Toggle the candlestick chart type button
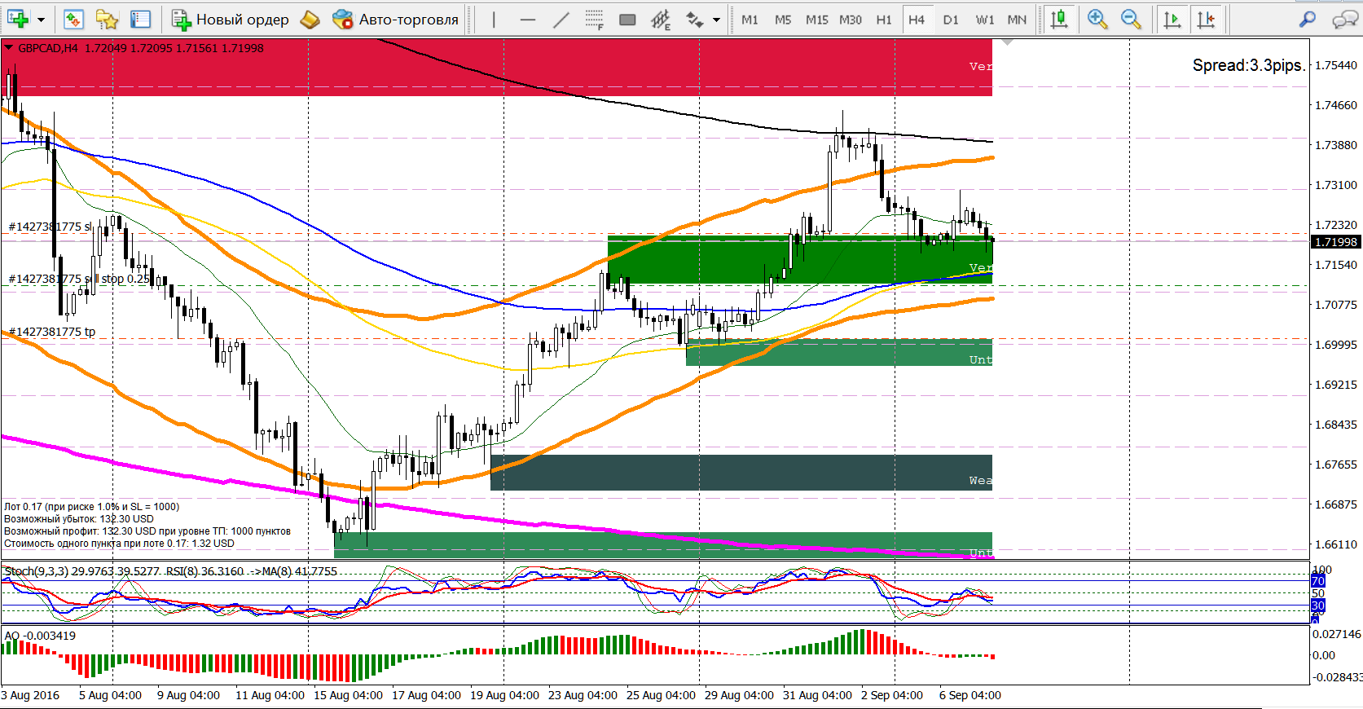 (x=1059, y=19)
